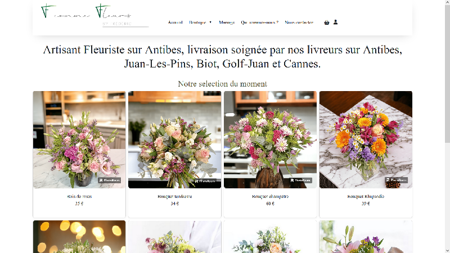Screen dimensions: 450x253
Task: Click the 39 € price text
Action: (x=366, y=204)
